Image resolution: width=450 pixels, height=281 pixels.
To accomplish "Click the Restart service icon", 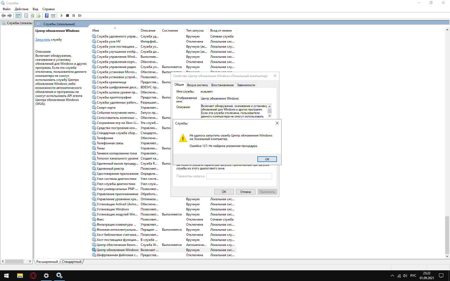I will point(80,16).
